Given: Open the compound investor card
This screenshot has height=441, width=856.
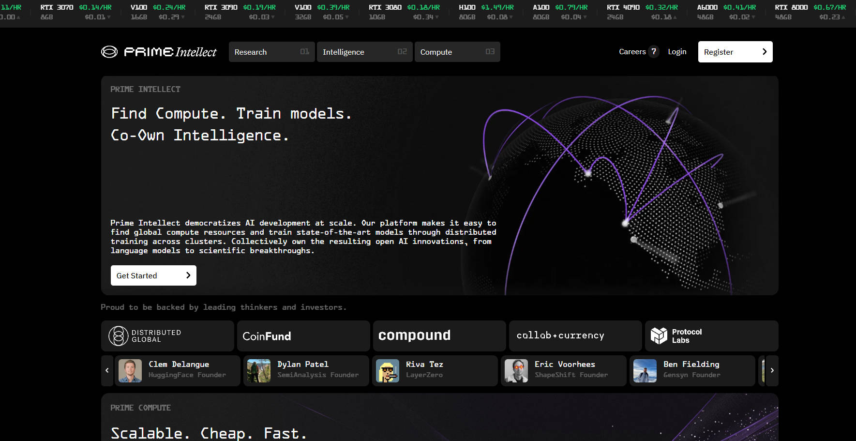Looking at the screenshot, I should tap(439, 336).
